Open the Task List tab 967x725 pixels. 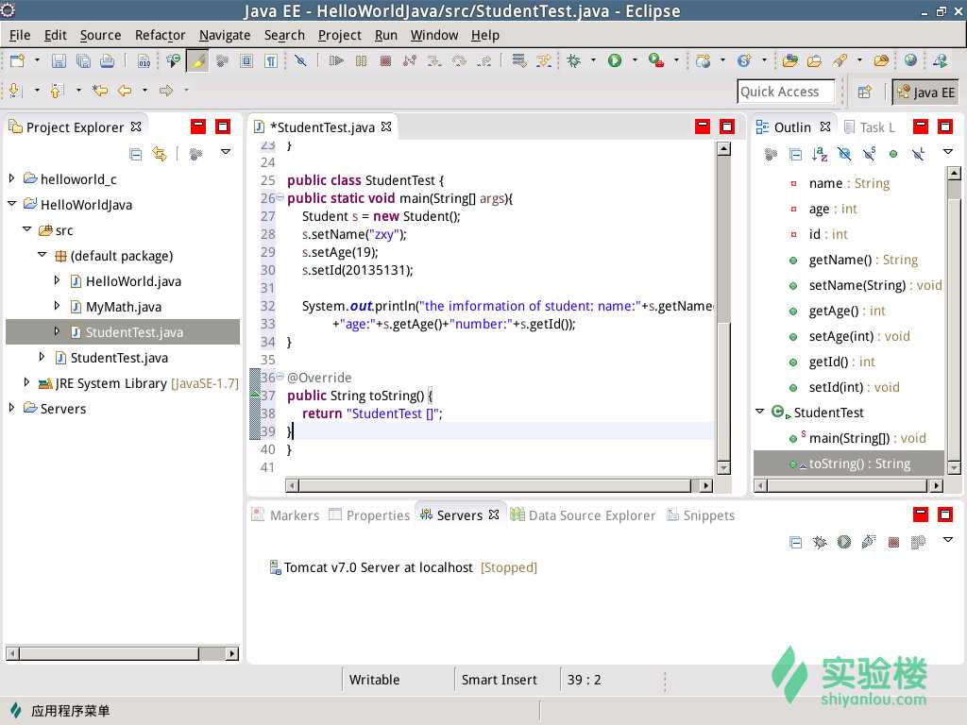pyautogui.click(x=870, y=127)
